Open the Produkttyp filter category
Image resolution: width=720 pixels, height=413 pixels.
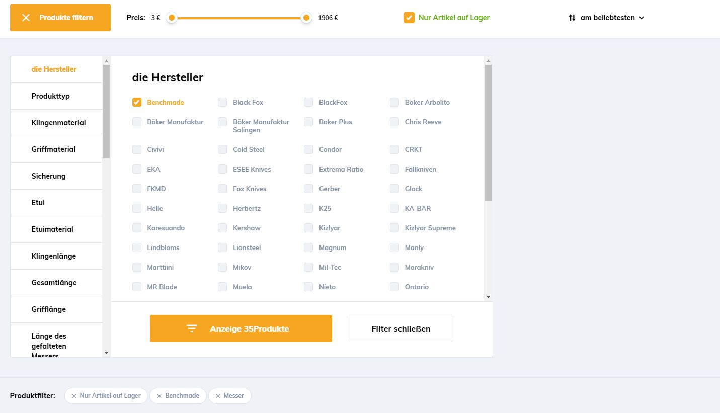click(x=50, y=96)
